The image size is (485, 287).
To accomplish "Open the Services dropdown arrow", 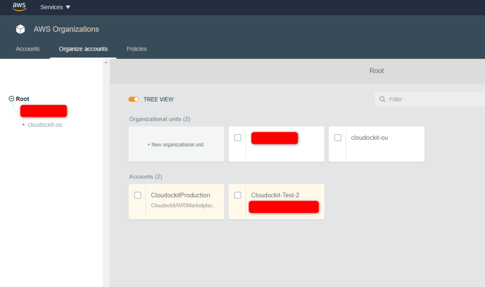I will point(67,7).
